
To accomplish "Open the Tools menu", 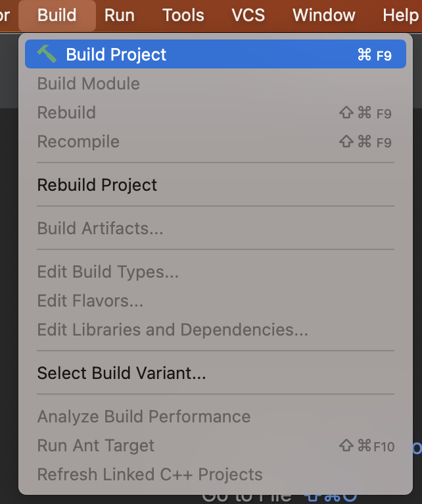I will tap(183, 14).
